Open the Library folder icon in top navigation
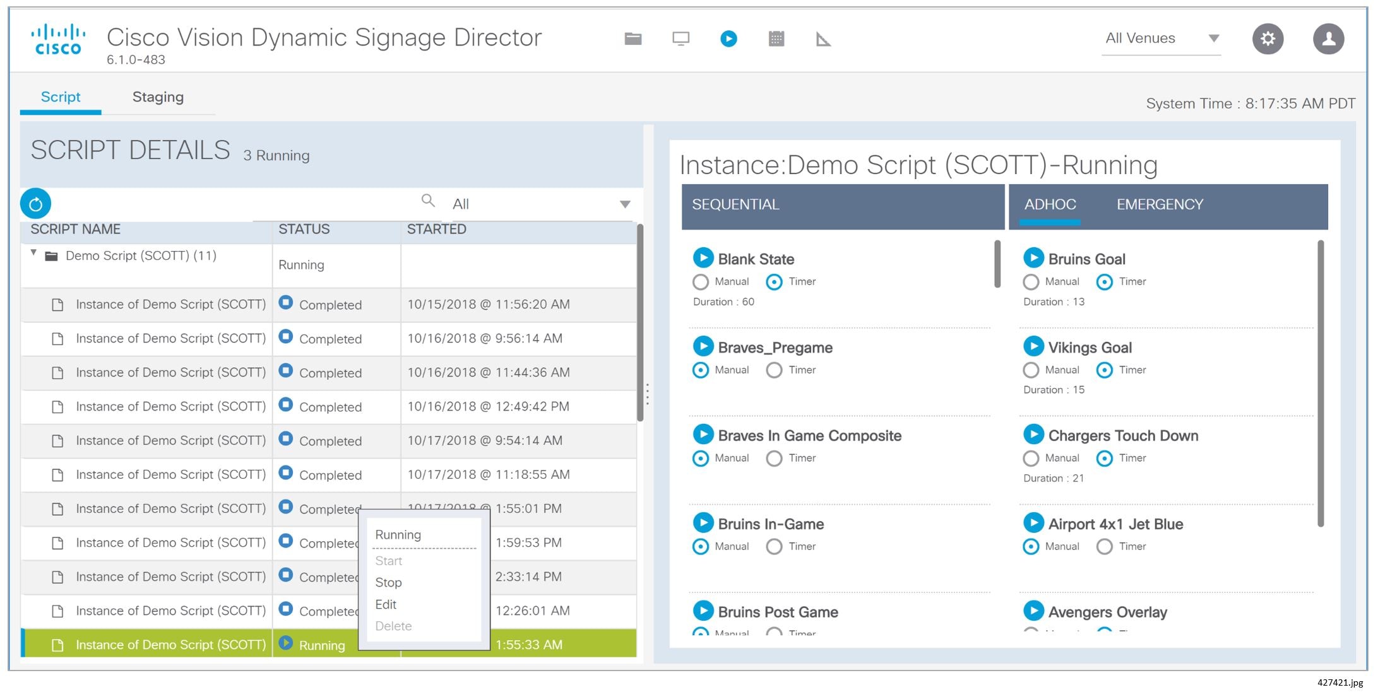 633,38
